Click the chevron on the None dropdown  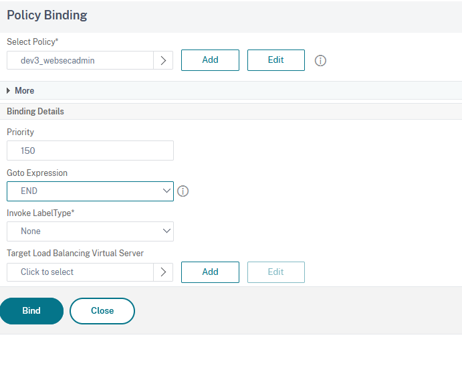coord(166,231)
